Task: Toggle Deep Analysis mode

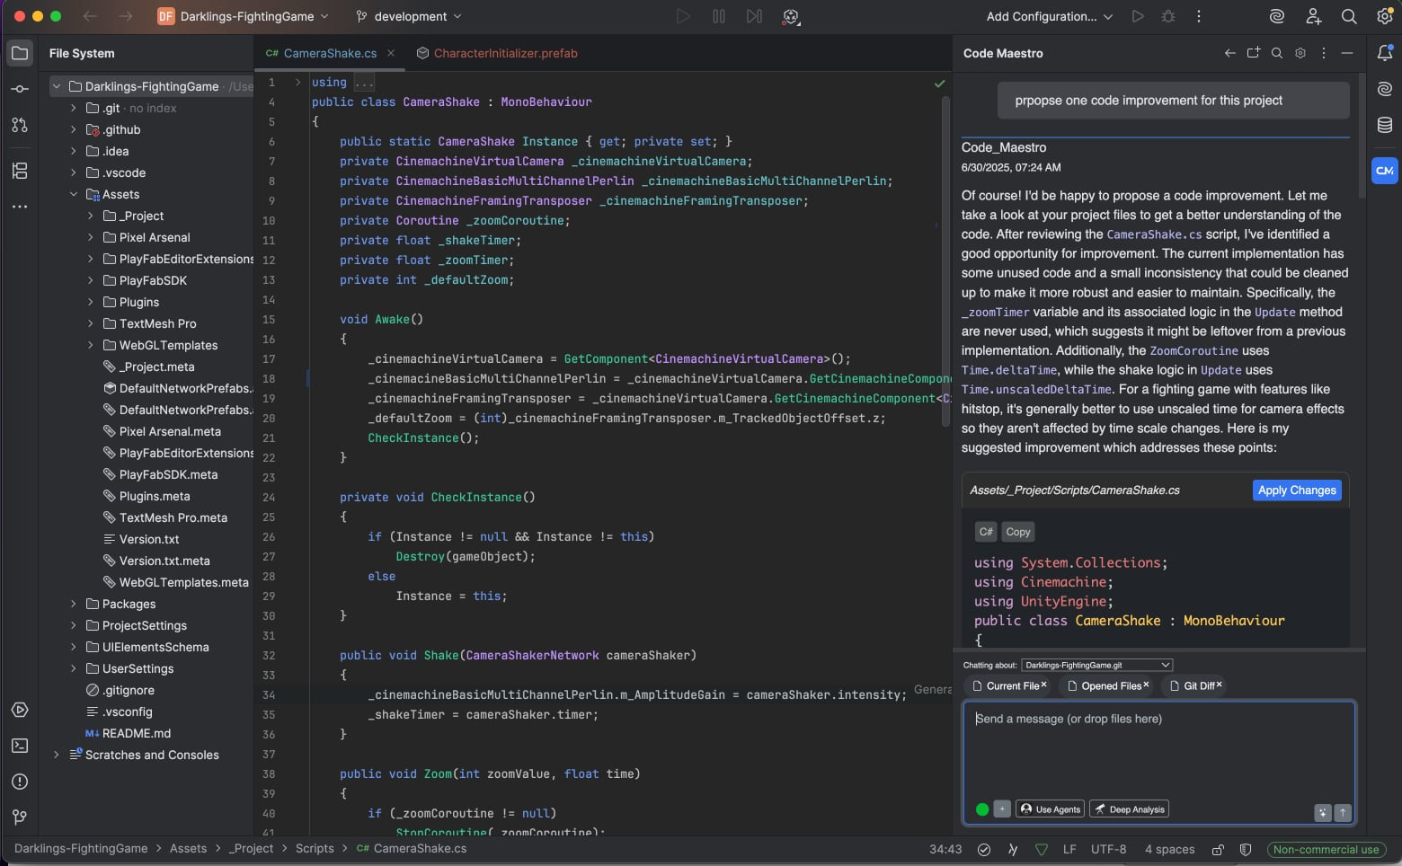Action: pyautogui.click(x=1130, y=809)
